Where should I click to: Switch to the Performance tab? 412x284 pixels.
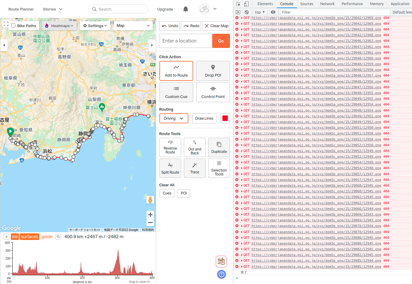[352, 4]
